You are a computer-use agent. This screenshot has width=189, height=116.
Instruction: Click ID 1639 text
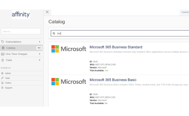point(94,94)
